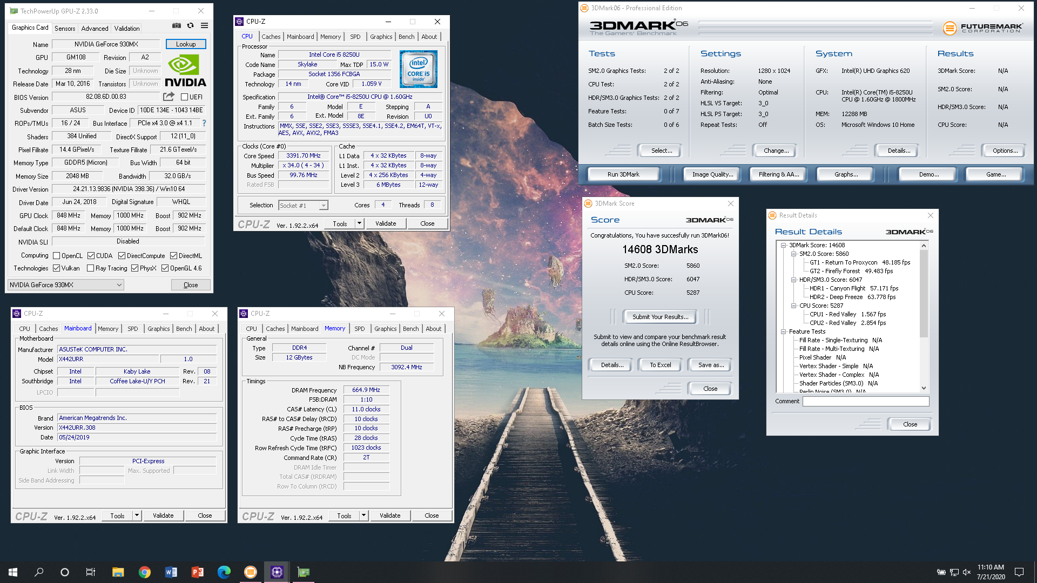This screenshot has width=1037, height=583.
Task: Click the taskbar clock showing 11:10 AM
Action: click(991, 572)
